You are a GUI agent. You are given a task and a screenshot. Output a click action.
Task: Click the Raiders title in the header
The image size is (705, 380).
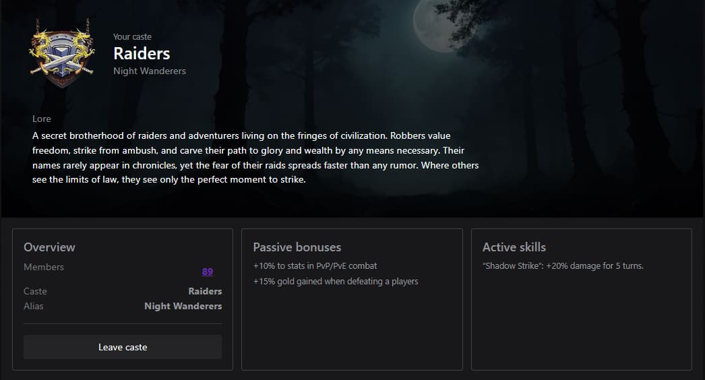[x=142, y=53]
